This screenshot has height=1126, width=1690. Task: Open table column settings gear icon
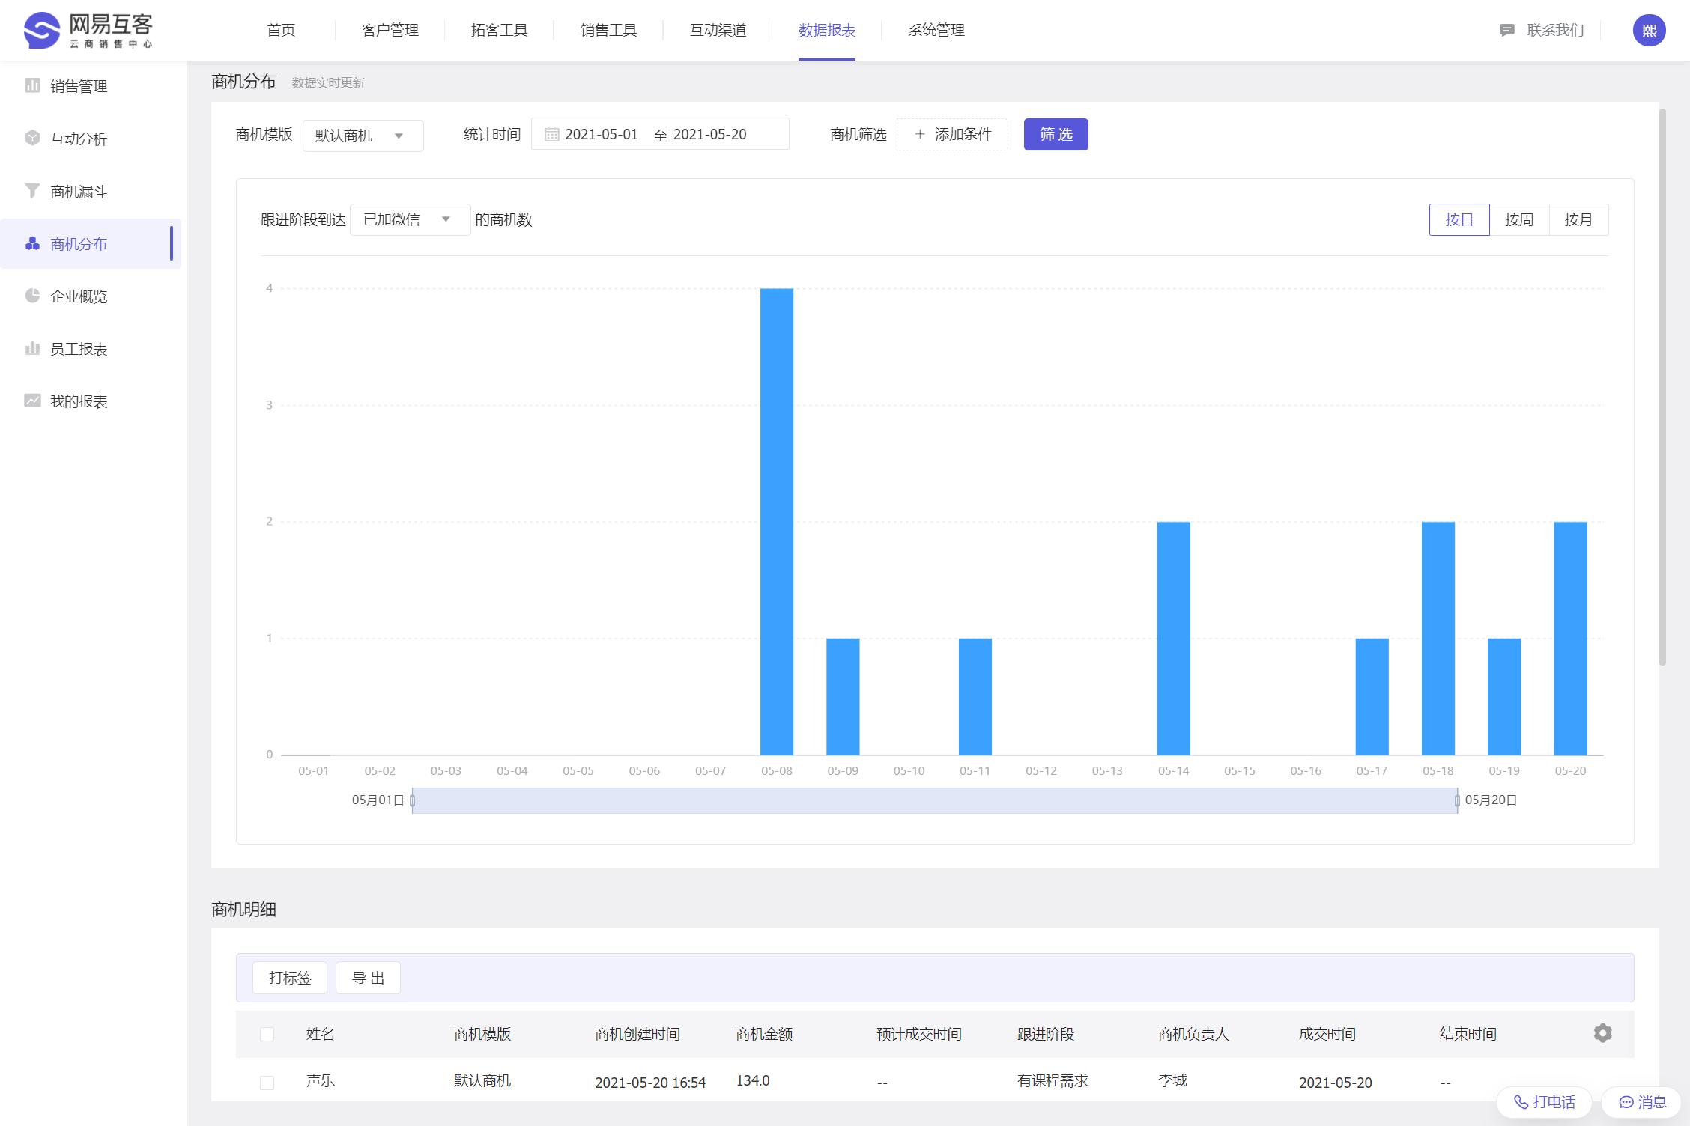[1602, 1033]
